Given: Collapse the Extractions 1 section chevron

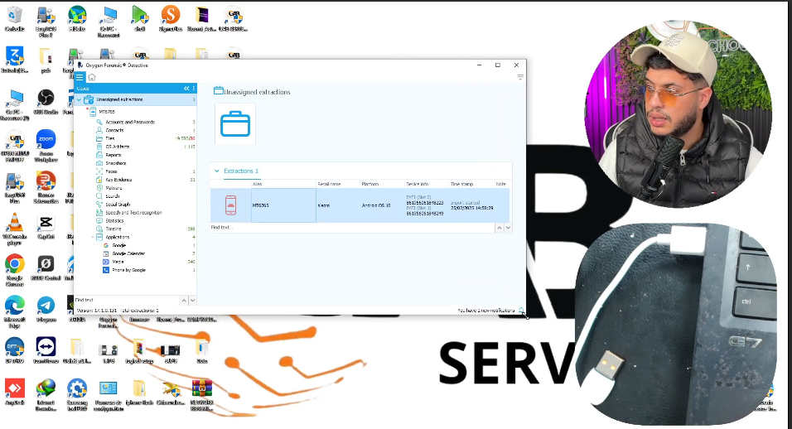Looking at the screenshot, I should (217, 171).
